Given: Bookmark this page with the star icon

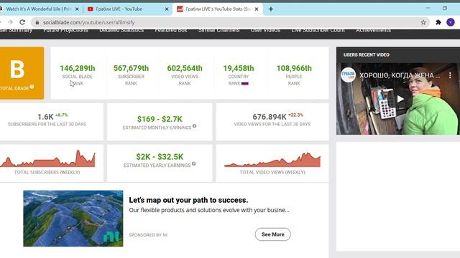Looking at the screenshot, I should click(x=423, y=22).
